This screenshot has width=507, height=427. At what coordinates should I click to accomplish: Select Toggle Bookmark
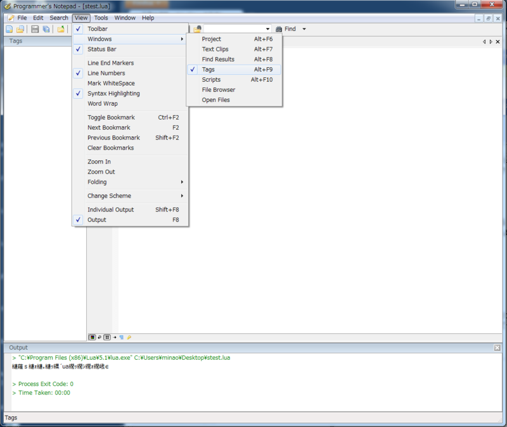130,117
